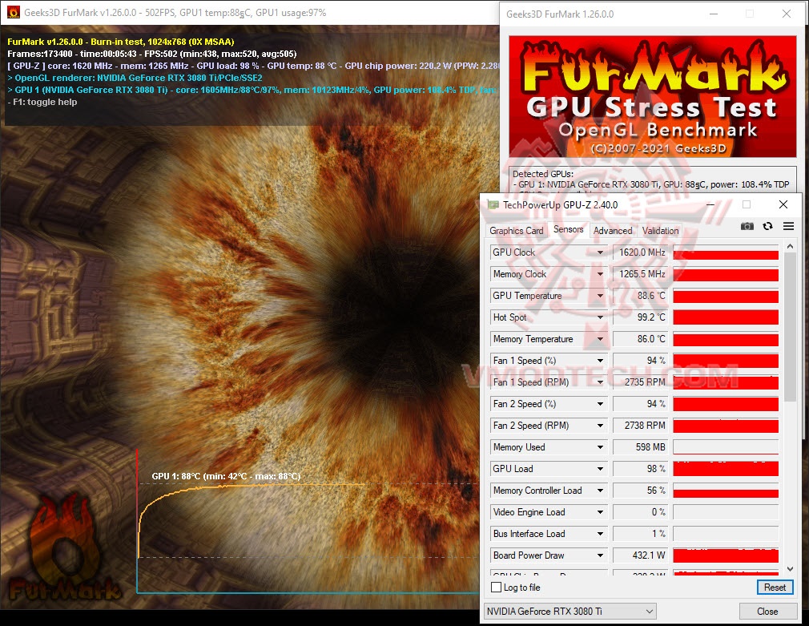Open the Fan 1 Speed (%) dropdown
The image size is (809, 626).
pyautogui.click(x=600, y=361)
